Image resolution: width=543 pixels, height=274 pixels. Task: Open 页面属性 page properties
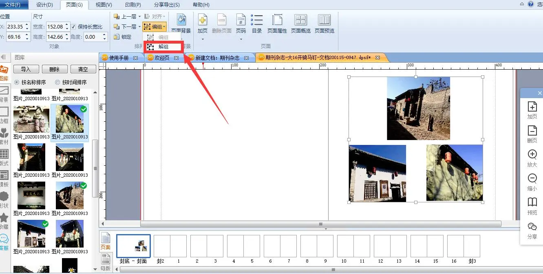pyautogui.click(x=277, y=20)
